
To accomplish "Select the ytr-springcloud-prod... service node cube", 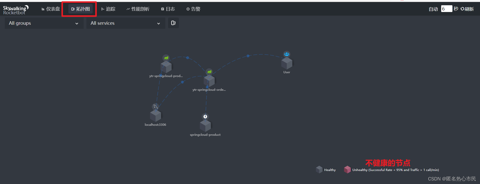I will click(166, 67).
